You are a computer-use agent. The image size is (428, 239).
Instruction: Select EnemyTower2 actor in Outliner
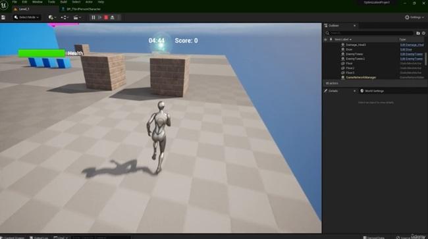[x=355, y=59]
